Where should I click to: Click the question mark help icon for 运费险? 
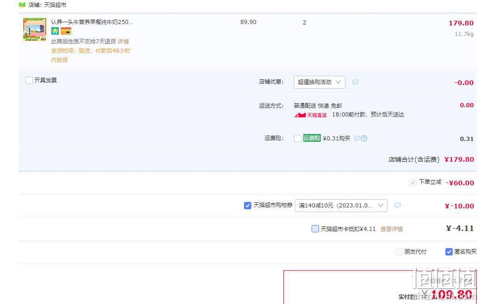tap(364, 139)
